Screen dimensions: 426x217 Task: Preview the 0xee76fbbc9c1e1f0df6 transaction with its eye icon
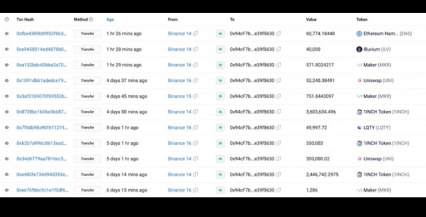click(x=7, y=190)
